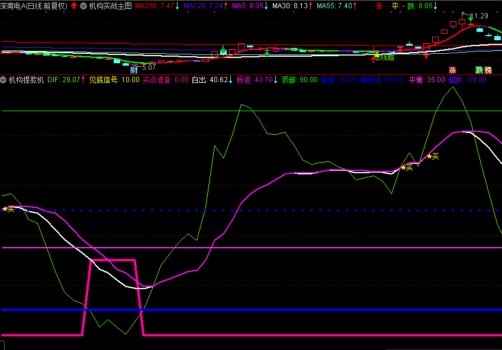Click the green 跌 badge

click(x=479, y=70)
